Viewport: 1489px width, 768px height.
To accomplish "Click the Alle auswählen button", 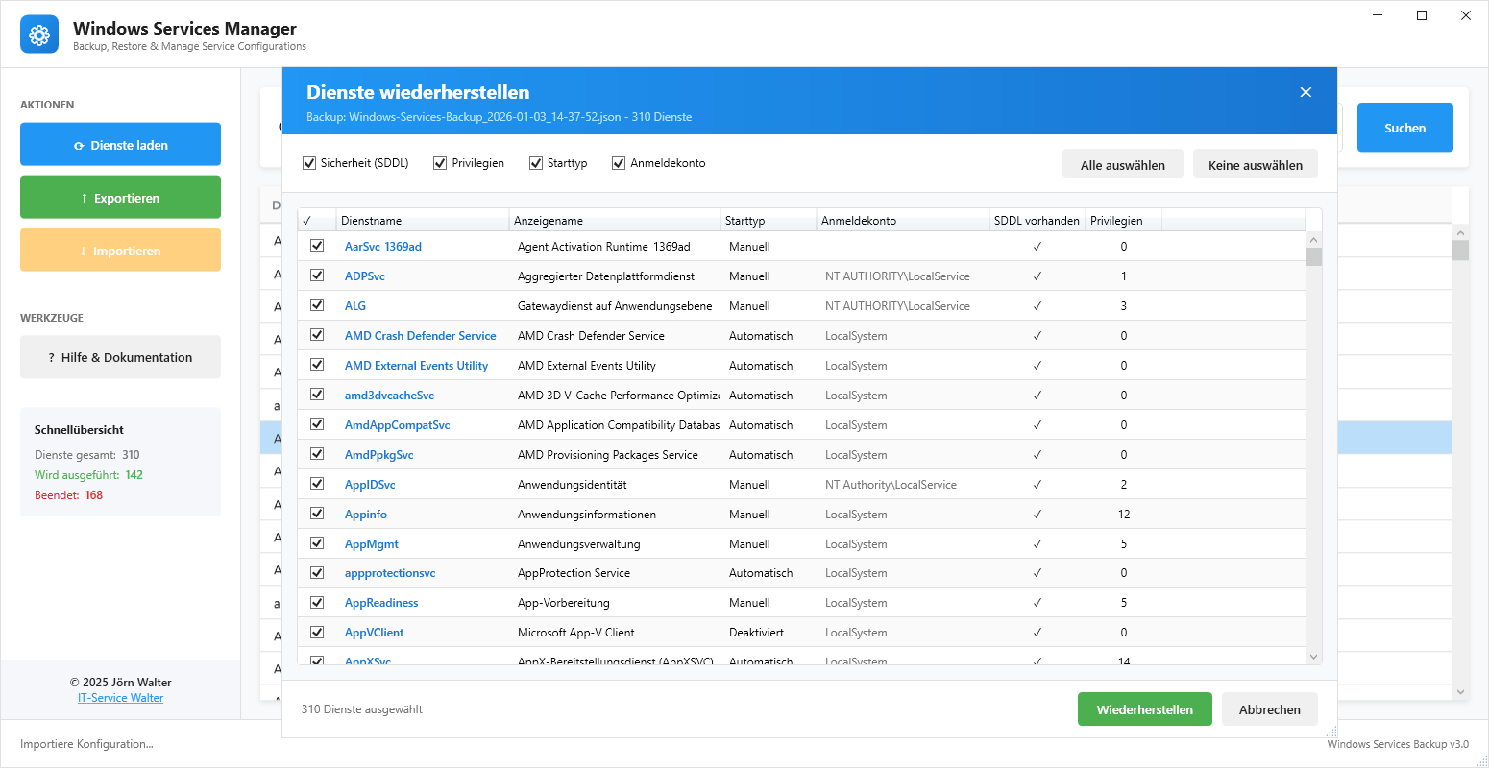I will (x=1122, y=165).
